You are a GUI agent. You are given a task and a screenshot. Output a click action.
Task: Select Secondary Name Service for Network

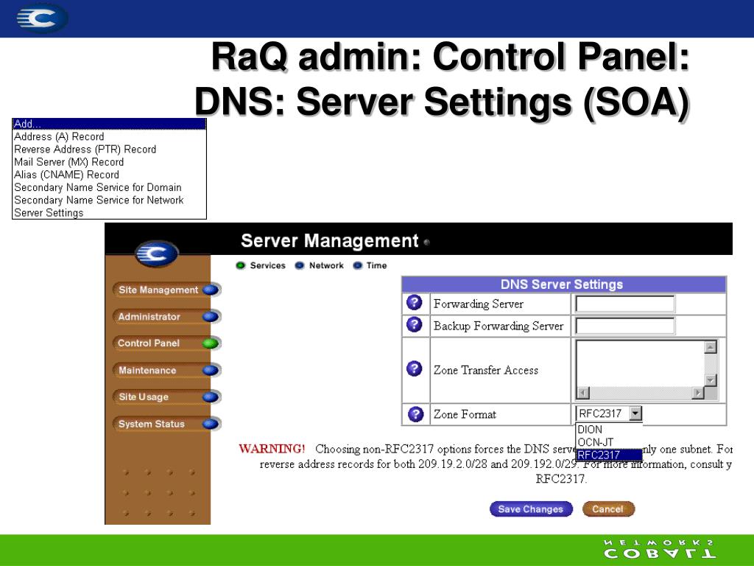109,200
